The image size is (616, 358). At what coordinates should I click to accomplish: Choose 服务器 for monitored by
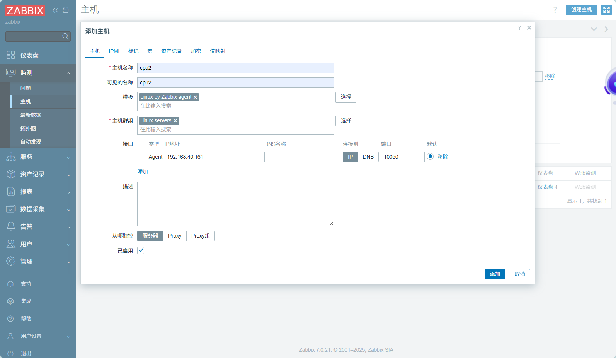point(150,236)
